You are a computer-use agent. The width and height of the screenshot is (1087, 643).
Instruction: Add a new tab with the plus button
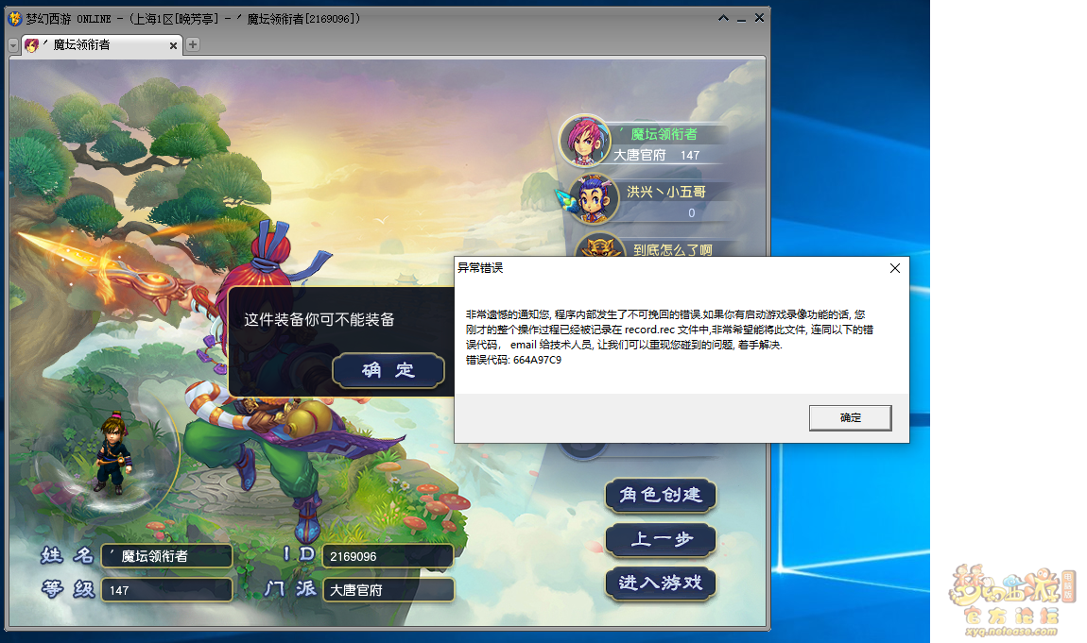click(193, 44)
